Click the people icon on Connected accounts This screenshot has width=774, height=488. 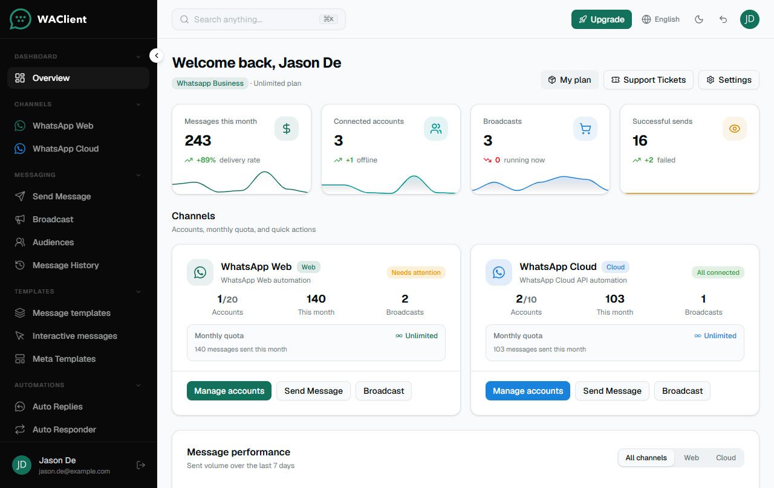(436, 129)
